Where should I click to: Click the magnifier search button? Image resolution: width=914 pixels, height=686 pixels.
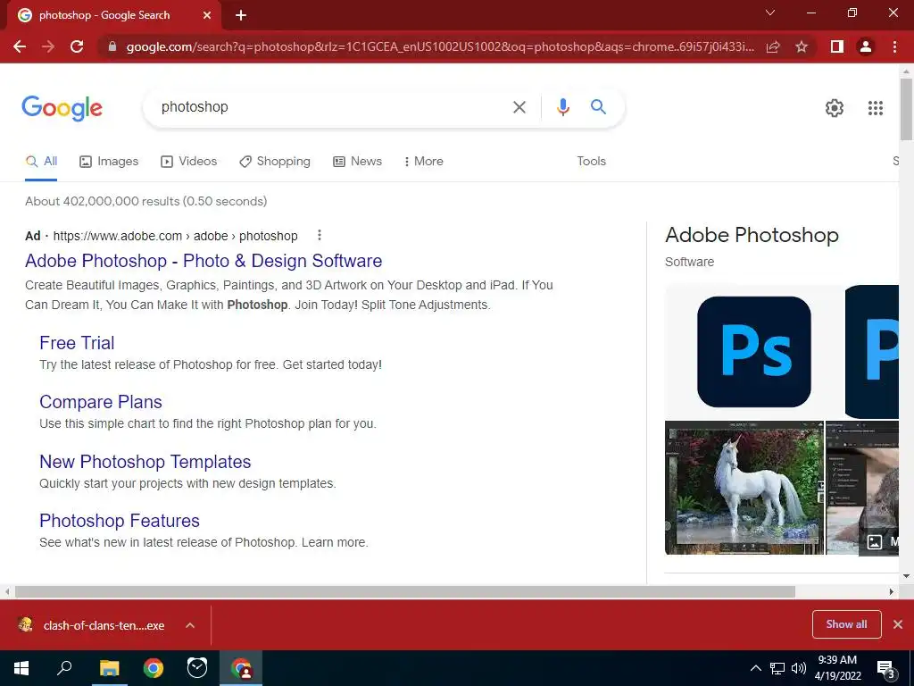[x=598, y=107]
